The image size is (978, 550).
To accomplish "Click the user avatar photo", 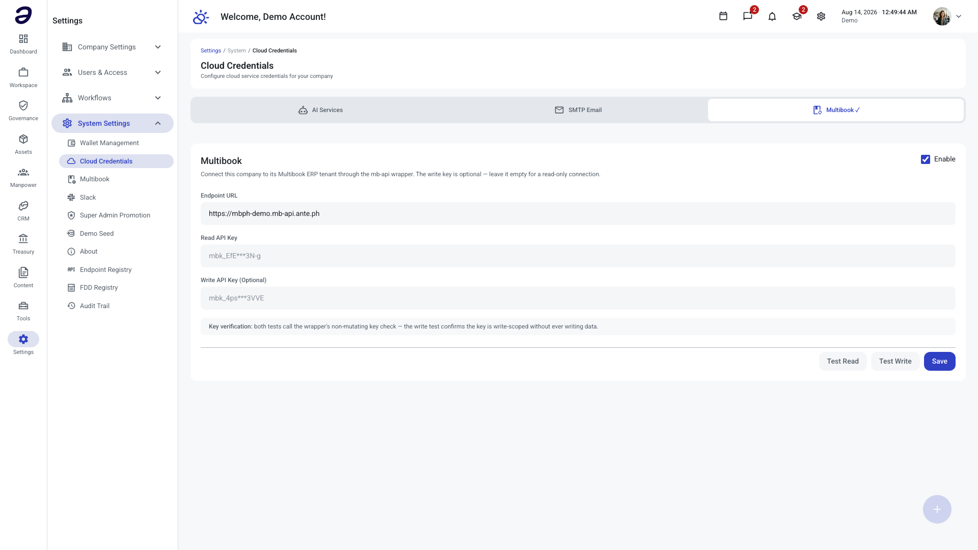I will click(x=942, y=16).
